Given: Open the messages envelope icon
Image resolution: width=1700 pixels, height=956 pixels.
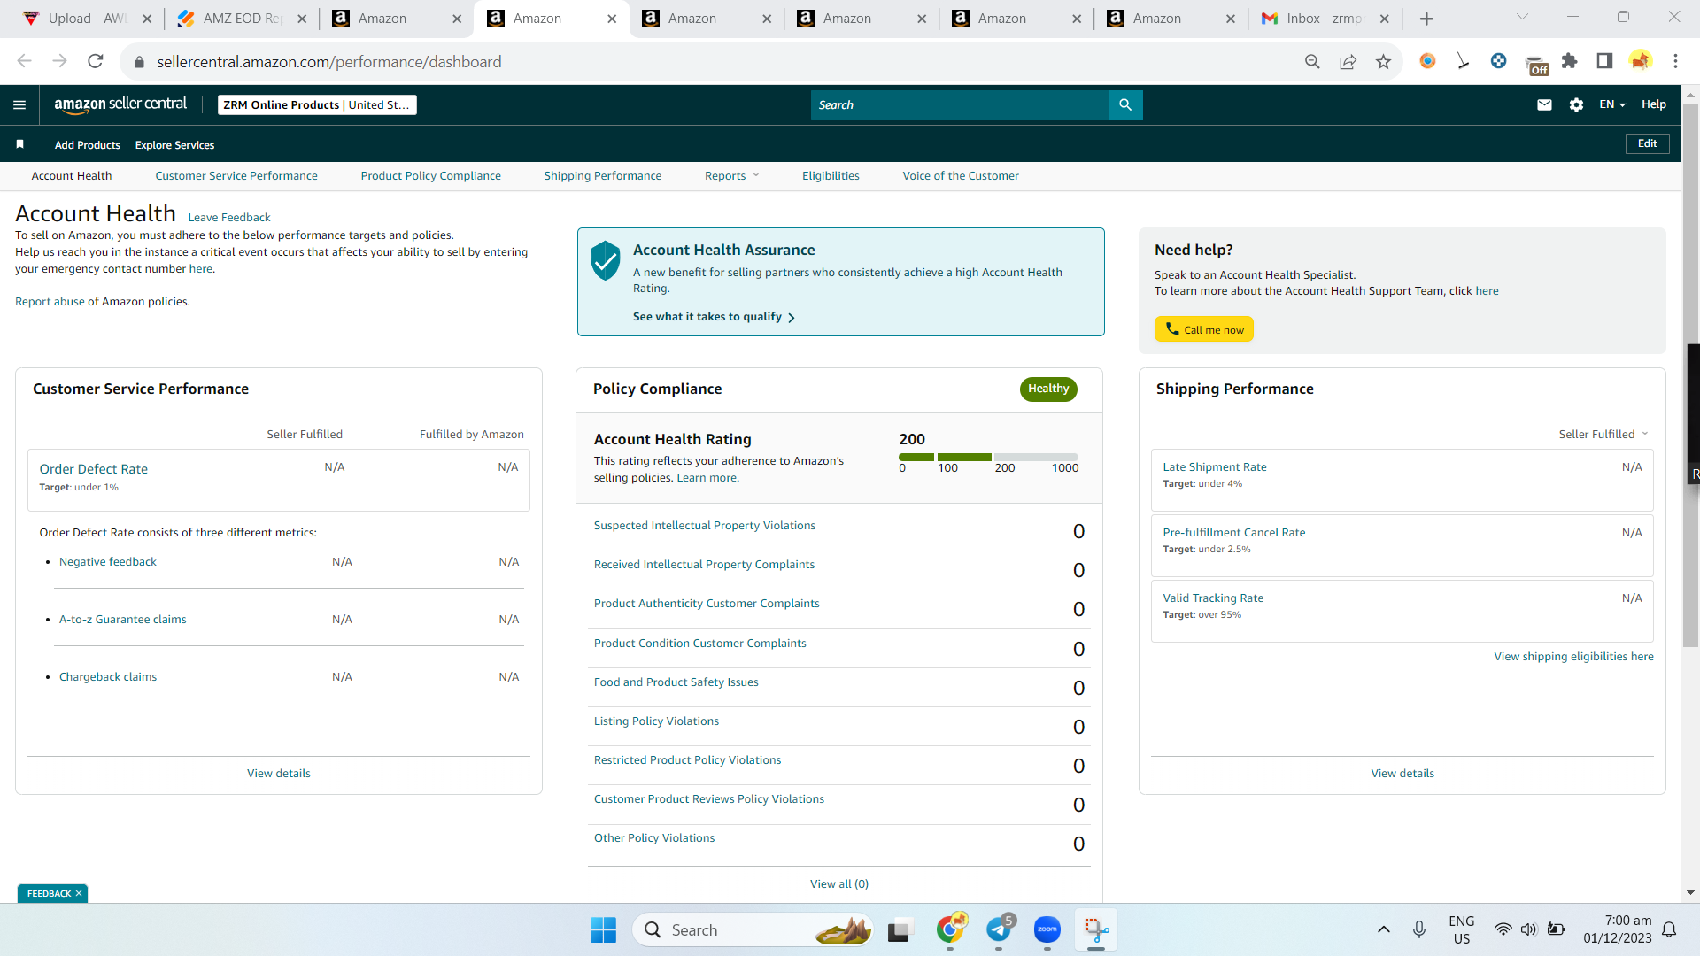Looking at the screenshot, I should click(x=1544, y=104).
